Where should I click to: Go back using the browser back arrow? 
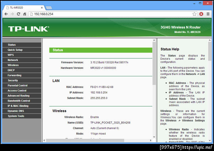point(6,14)
